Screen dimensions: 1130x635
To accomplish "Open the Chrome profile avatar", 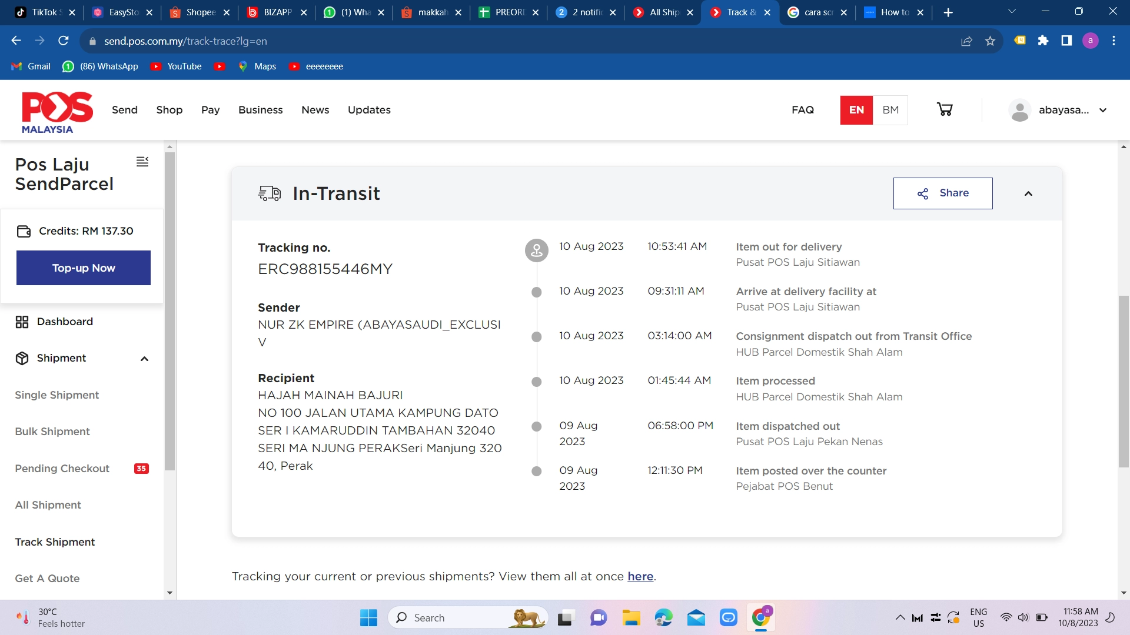I will 1090,41.
